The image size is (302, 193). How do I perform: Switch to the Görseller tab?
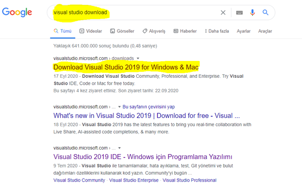(122, 31)
